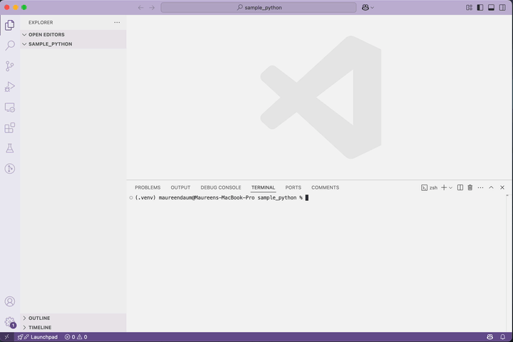Screen dimensions: 513x342
Task: Click the Launchpad status bar item
Action: point(38,337)
